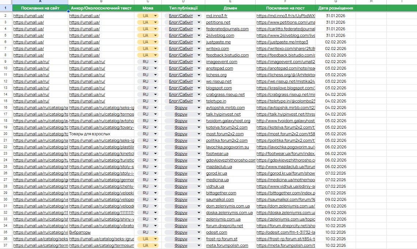Open the politika.forum2x2.com domain link
Screen dimensions: 417x249
[227, 140]
